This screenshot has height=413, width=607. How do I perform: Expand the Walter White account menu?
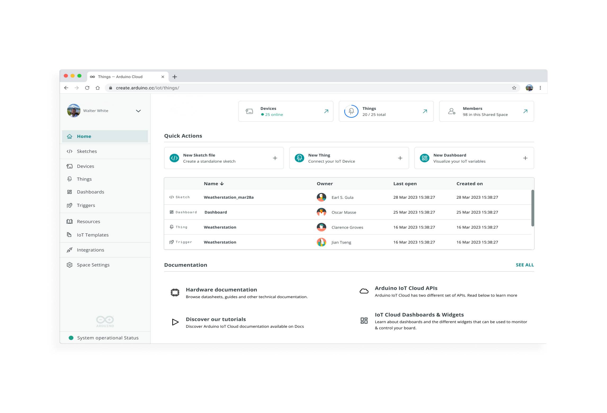coord(138,111)
